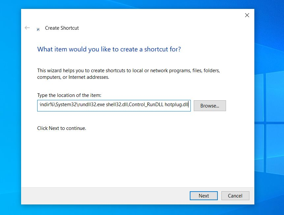Click Next to continue the wizard
This screenshot has width=284, height=215.
[x=204, y=196]
